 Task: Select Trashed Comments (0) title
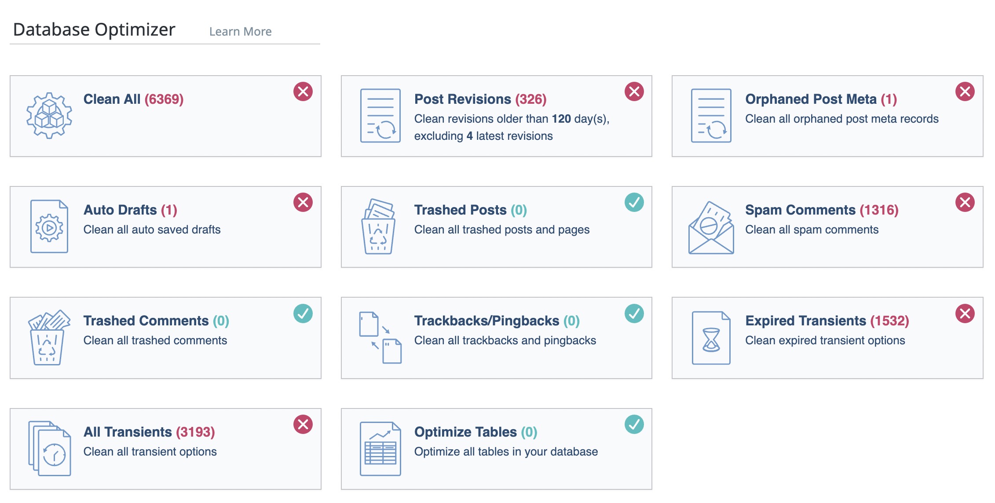[x=156, y=321]
